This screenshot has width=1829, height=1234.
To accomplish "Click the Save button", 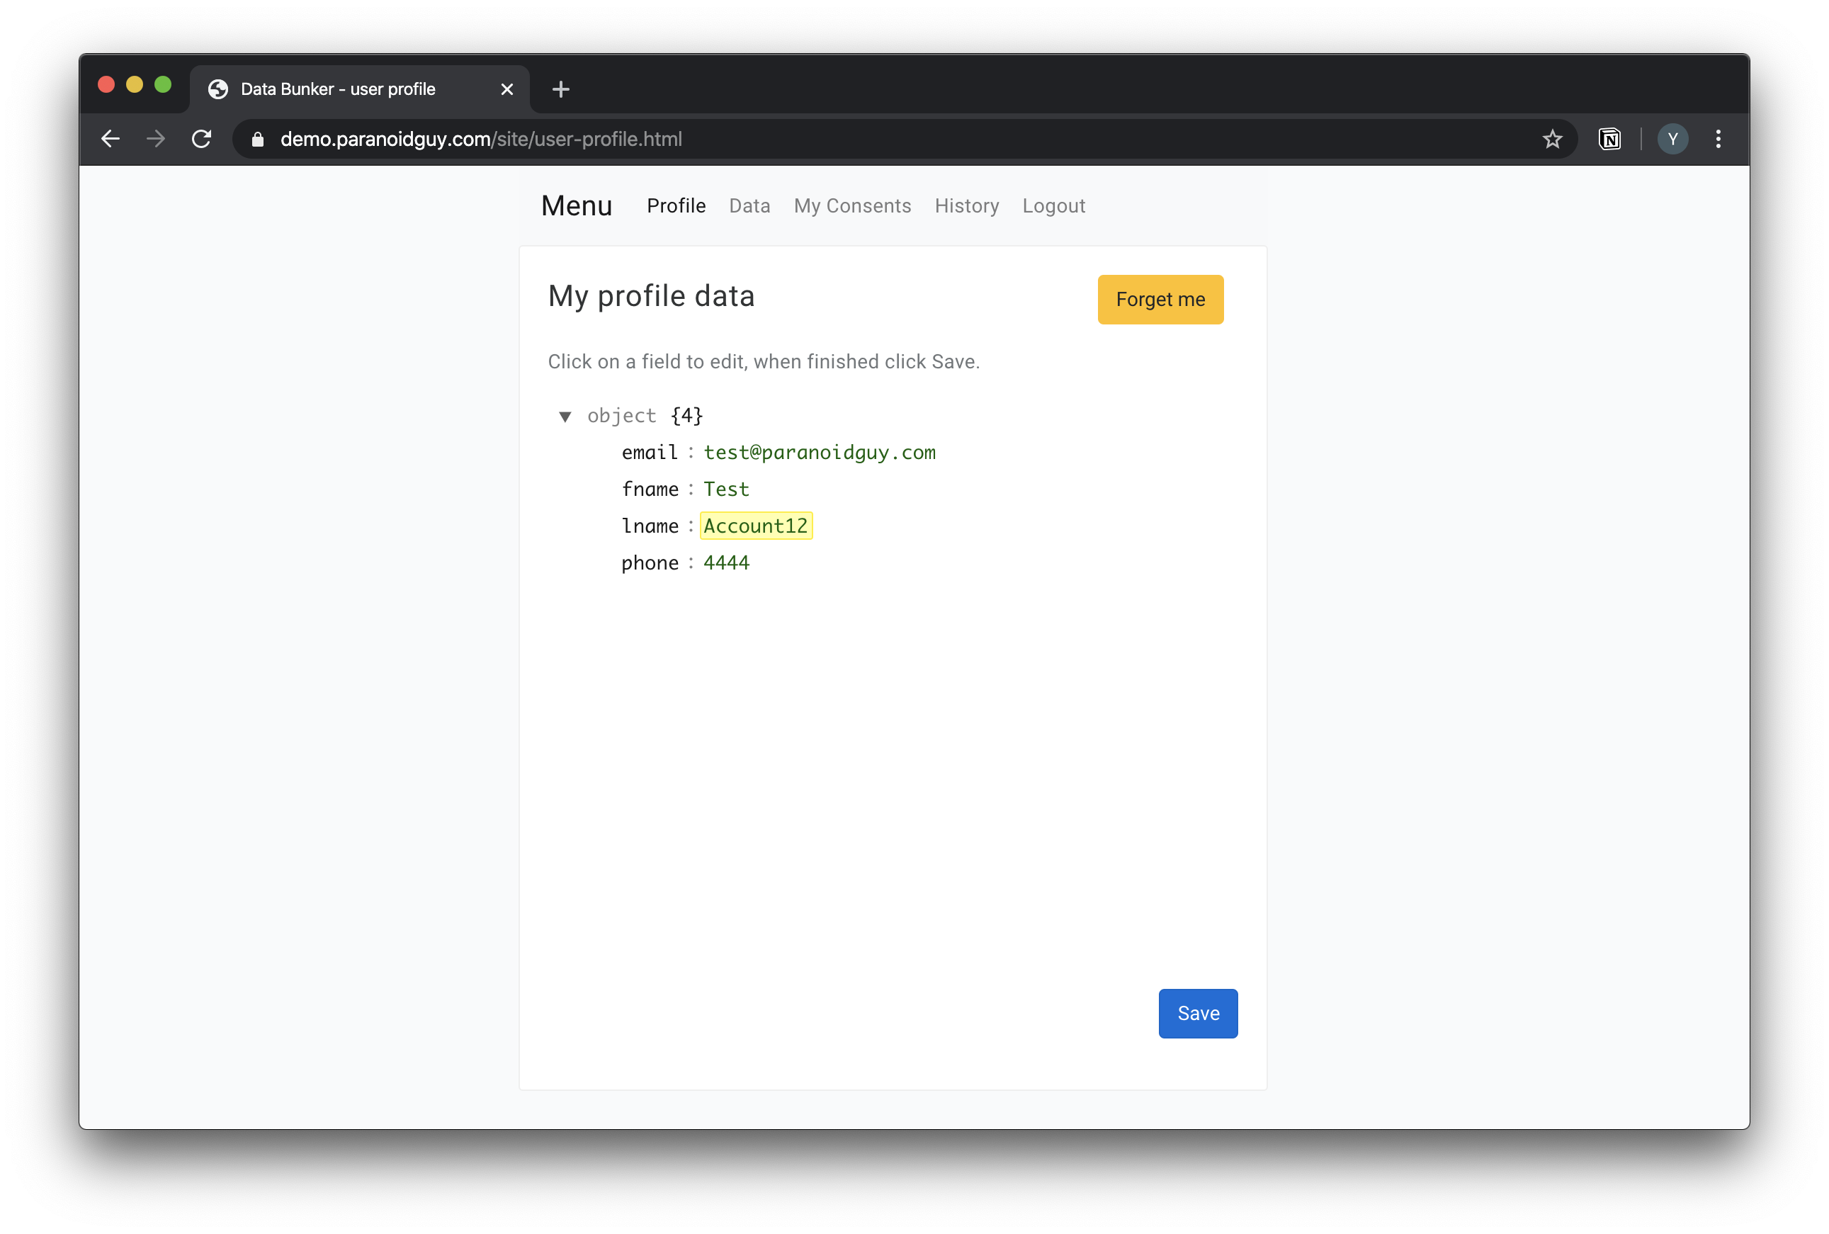I will [1199, 1012].
